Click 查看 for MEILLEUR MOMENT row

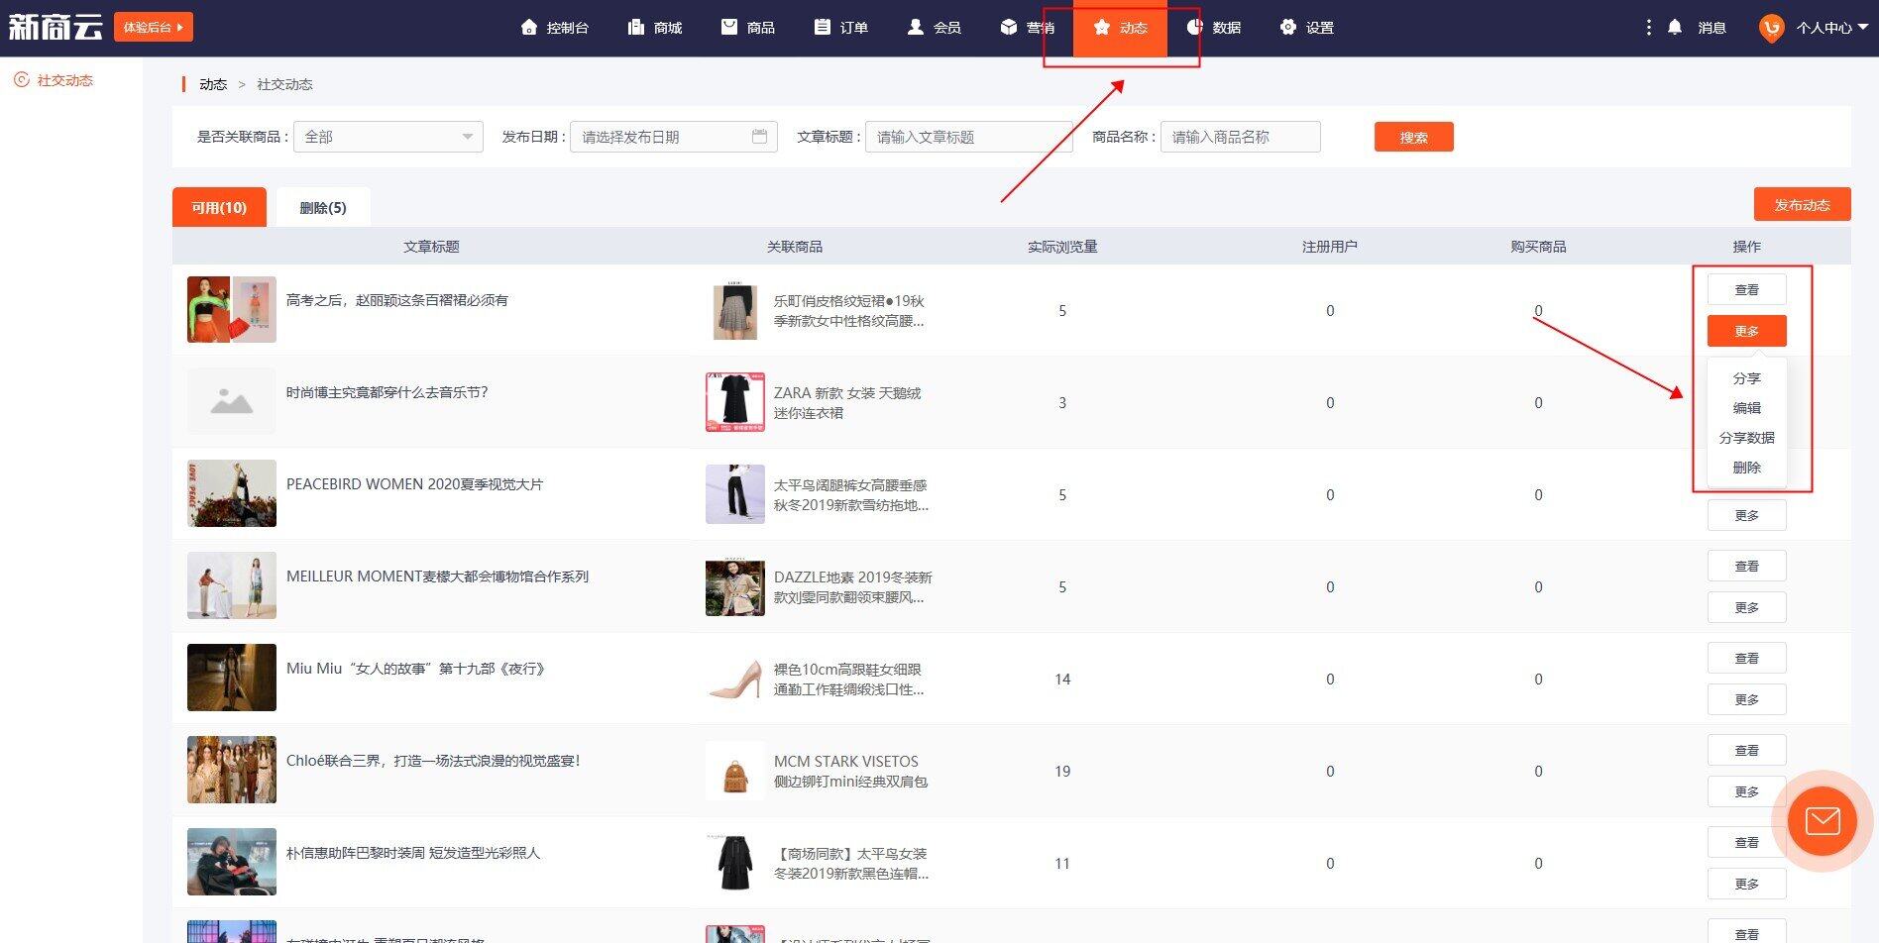pos(1746,566)
